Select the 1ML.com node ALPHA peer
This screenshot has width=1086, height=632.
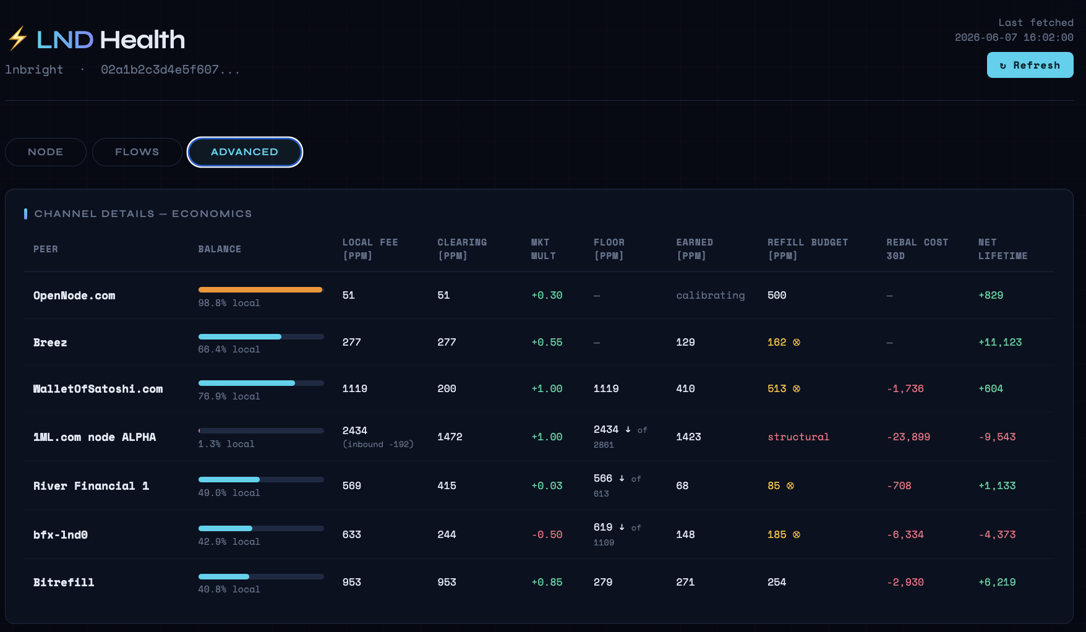[x=95, y=437]
